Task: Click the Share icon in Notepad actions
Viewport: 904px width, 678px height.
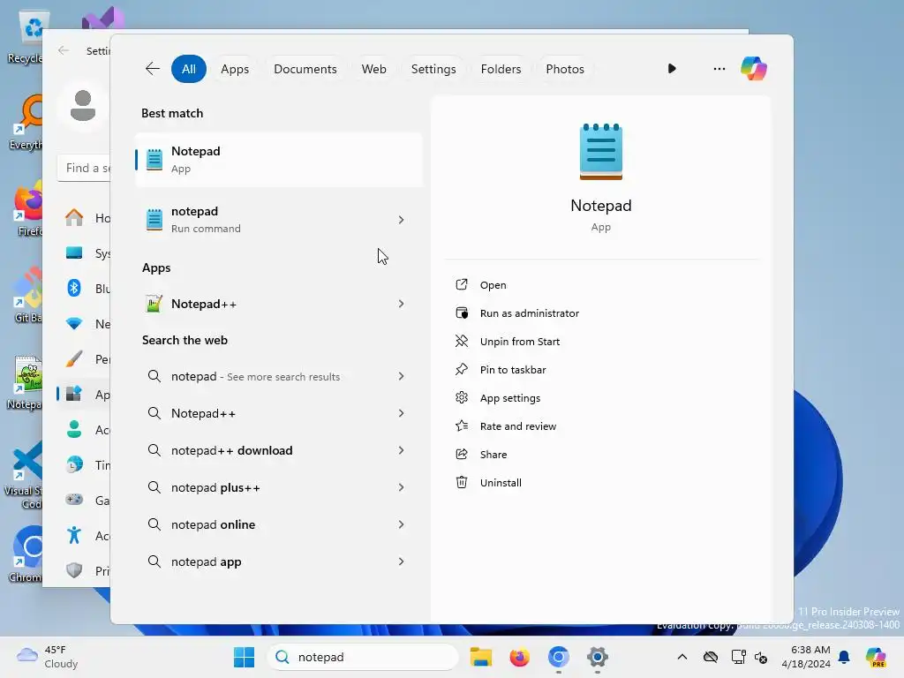Action: 461,454
